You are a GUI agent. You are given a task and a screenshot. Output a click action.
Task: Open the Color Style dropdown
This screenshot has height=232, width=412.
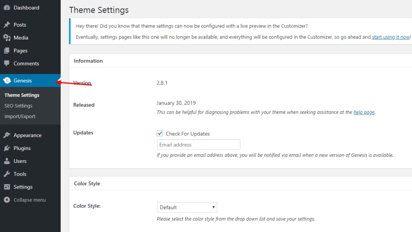[187, 207]
